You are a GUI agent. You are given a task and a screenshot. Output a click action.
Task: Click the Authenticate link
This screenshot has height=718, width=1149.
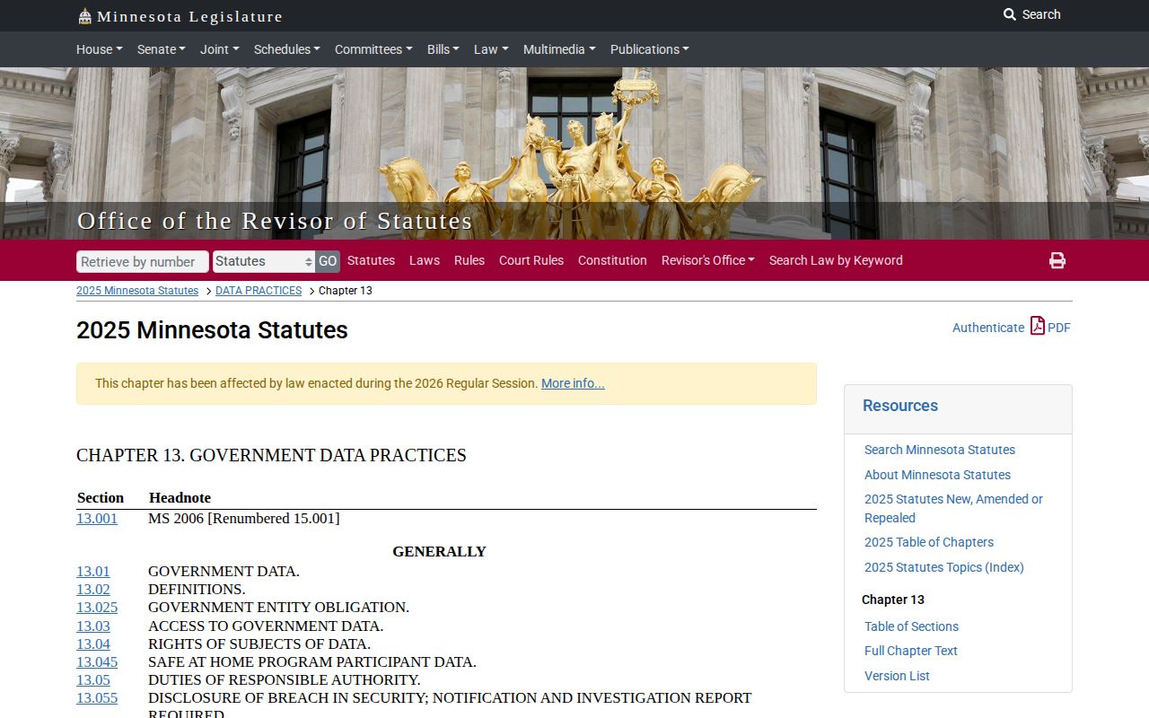(988, 328)
